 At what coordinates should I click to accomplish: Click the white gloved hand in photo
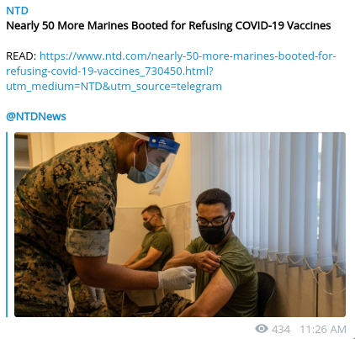click(x=177, y=278)
